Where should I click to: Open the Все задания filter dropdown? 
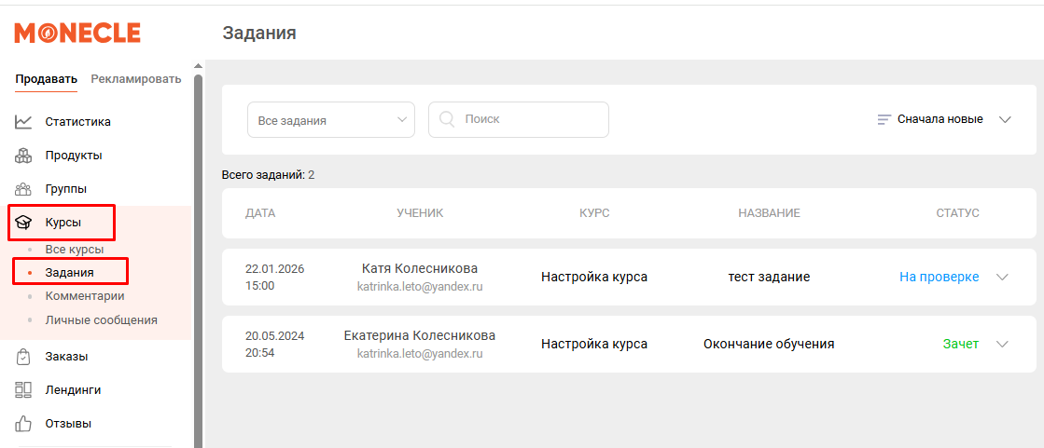tap(330, 120)
